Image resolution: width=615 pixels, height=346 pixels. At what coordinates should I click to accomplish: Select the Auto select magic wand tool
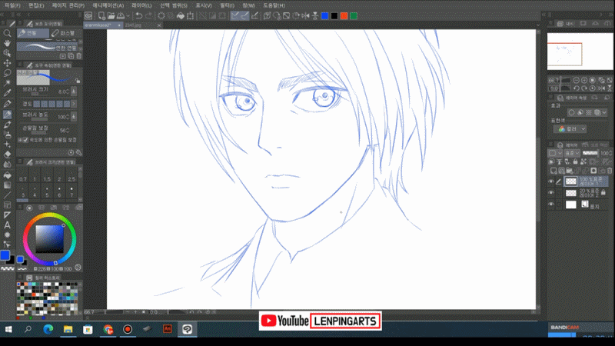7,83
